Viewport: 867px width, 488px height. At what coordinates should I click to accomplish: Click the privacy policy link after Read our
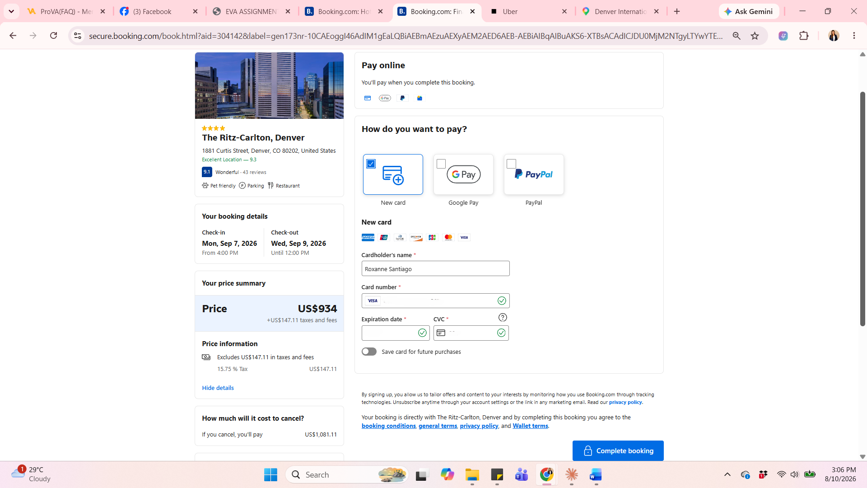coord(625,402)
